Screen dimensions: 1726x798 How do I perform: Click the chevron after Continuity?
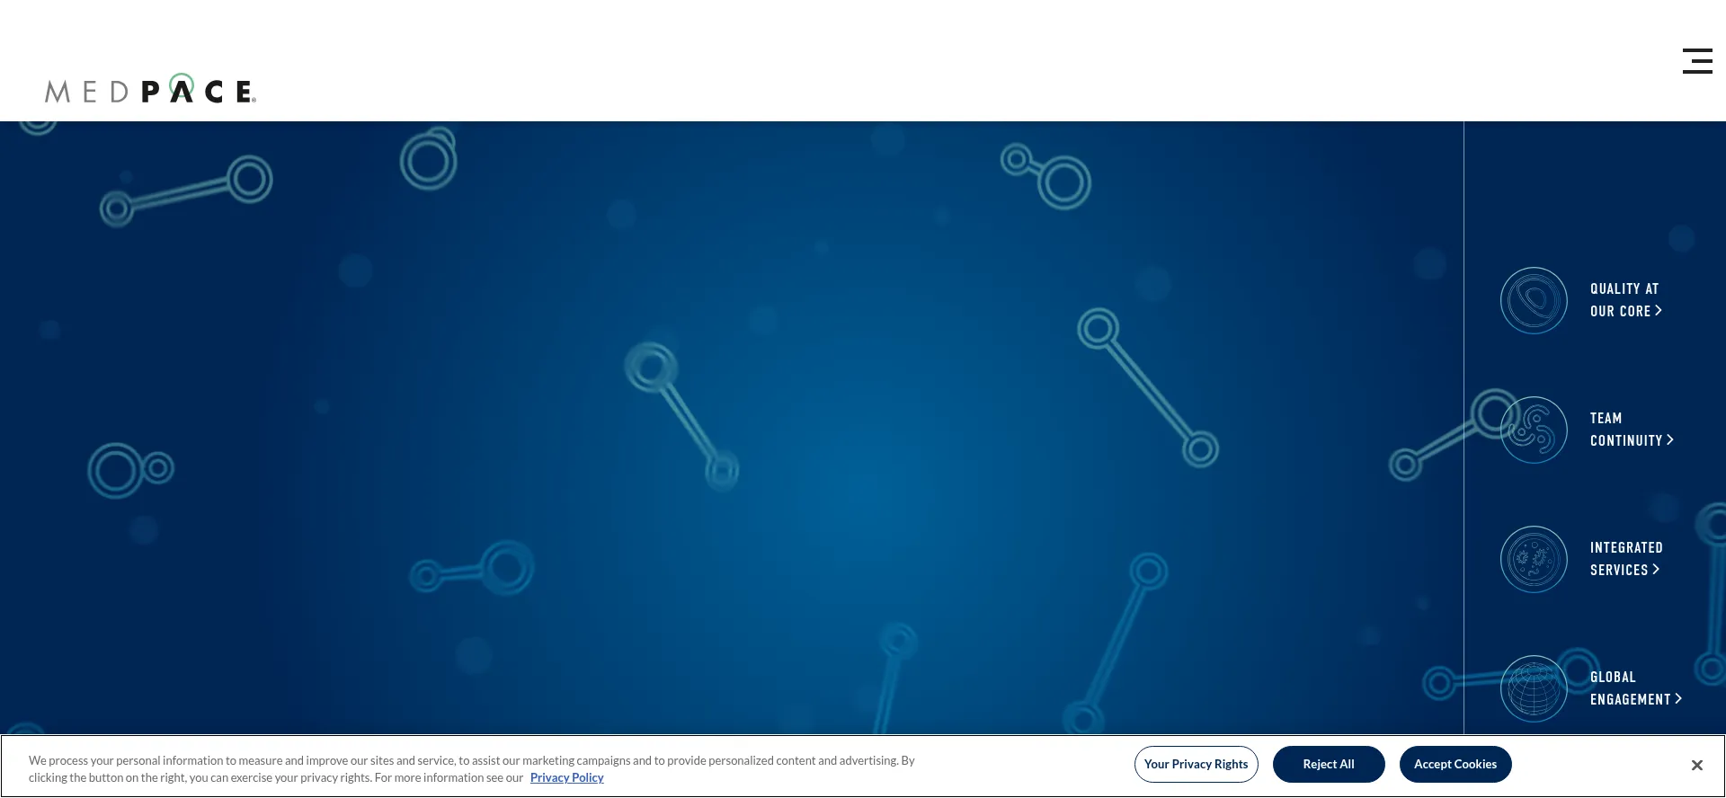pyautogui.click(x=1670, y=439)
